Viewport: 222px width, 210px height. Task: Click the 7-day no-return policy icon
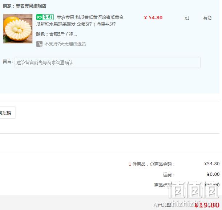coord(39,44)
